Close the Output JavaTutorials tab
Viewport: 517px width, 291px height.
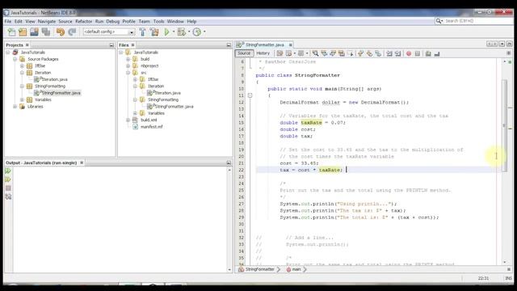pyautogui.click(x=82, y=162)
